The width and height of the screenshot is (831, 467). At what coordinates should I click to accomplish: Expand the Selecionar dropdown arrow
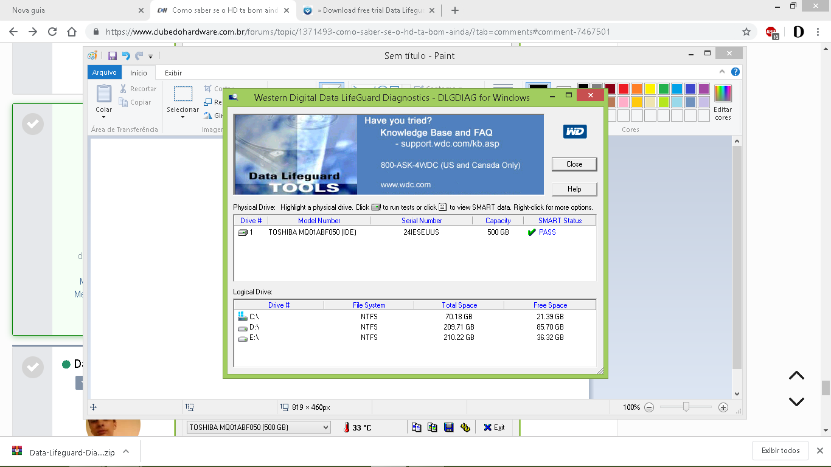(183, 117)
